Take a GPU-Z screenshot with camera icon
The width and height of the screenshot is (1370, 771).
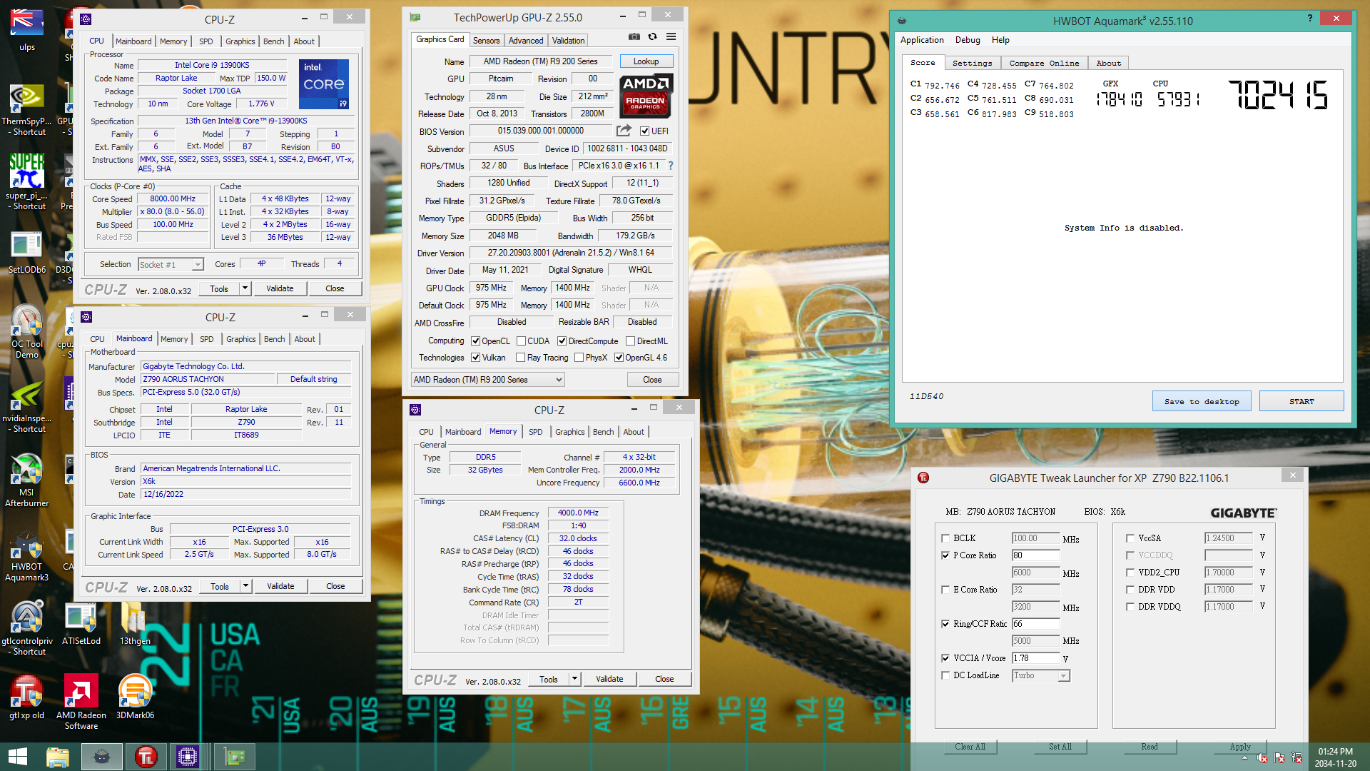point(634,36)
